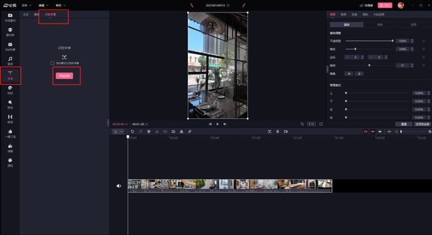Step the rotation 0° value spinner
This screenshot has height=235, width=432.
pos(412,65)
